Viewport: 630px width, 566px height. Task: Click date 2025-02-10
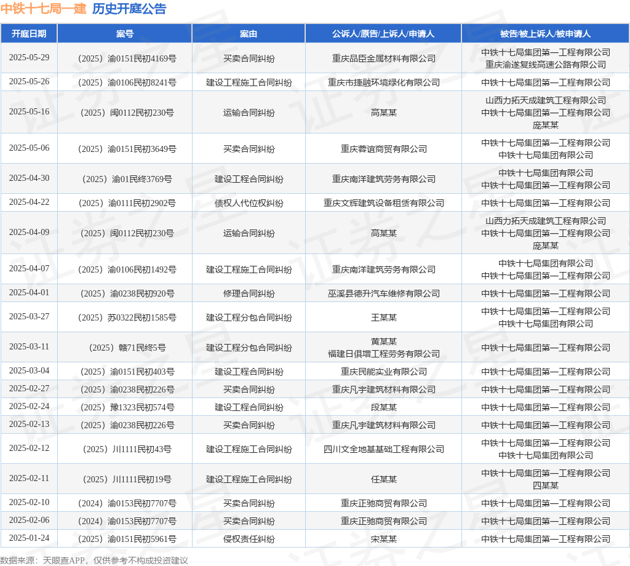pos(29,503)
